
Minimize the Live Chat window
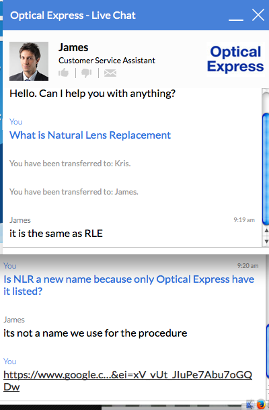point(236,19)
